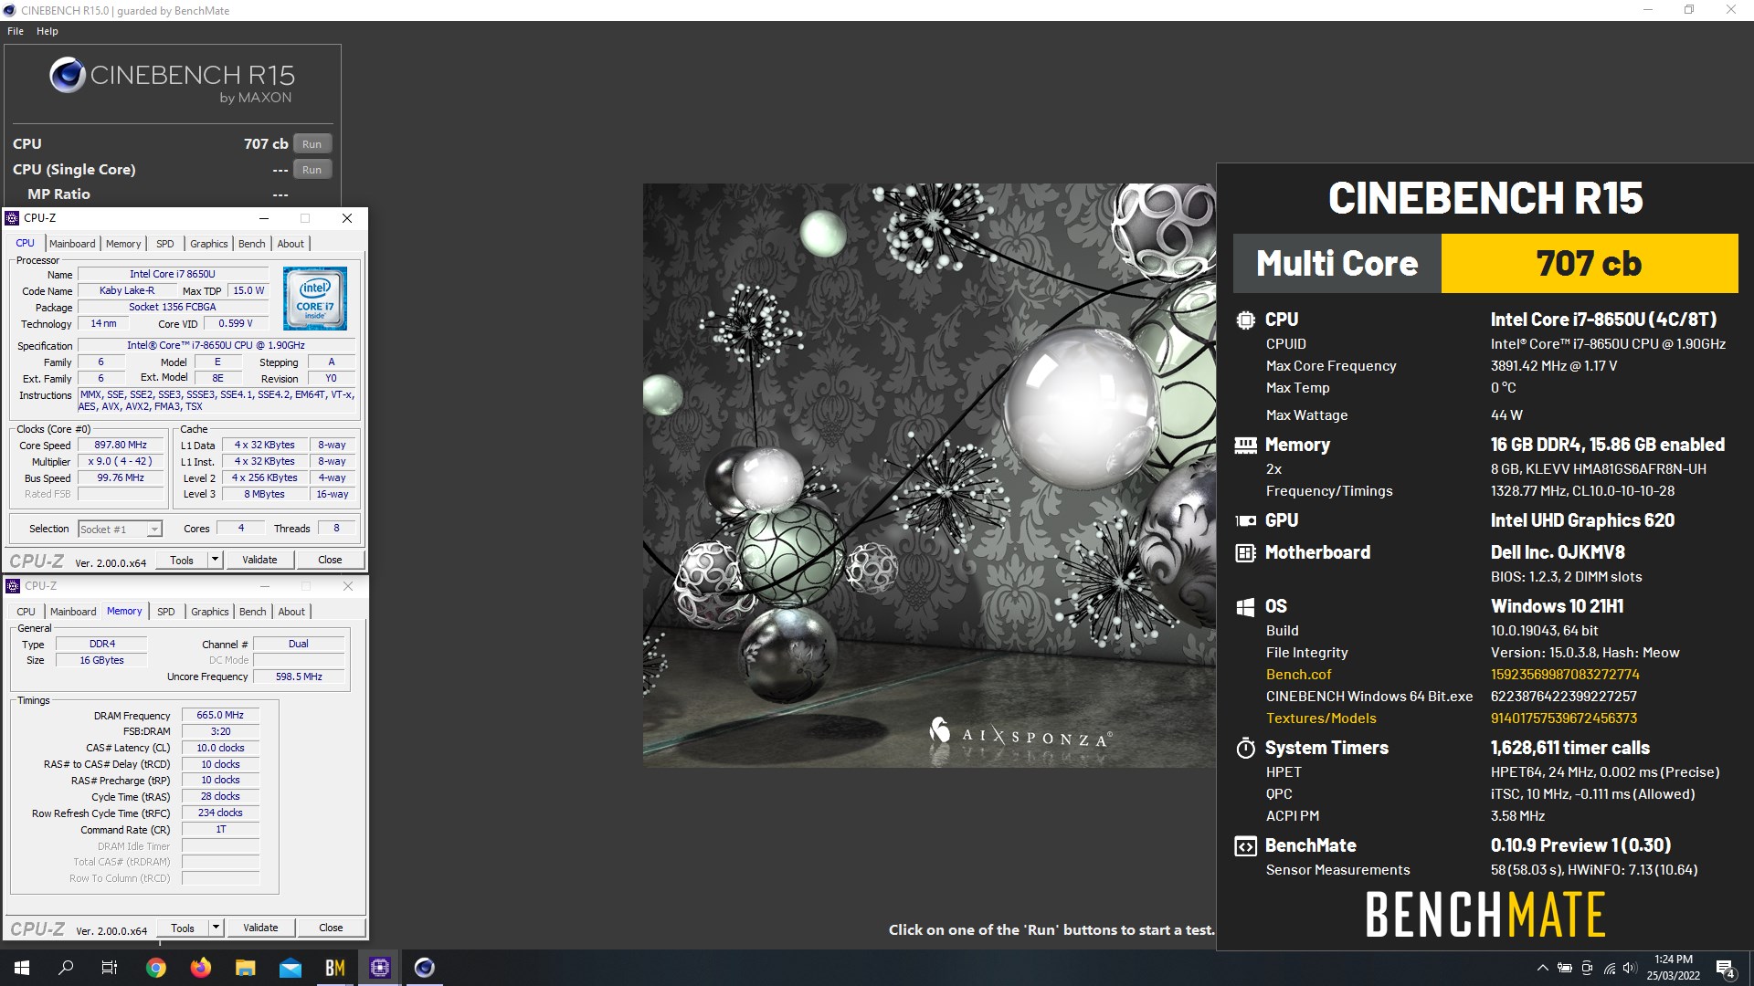Click the Windows OS icon in BenchMate panel
The width and height of the screenshot is (1754, 986).
1245,607
